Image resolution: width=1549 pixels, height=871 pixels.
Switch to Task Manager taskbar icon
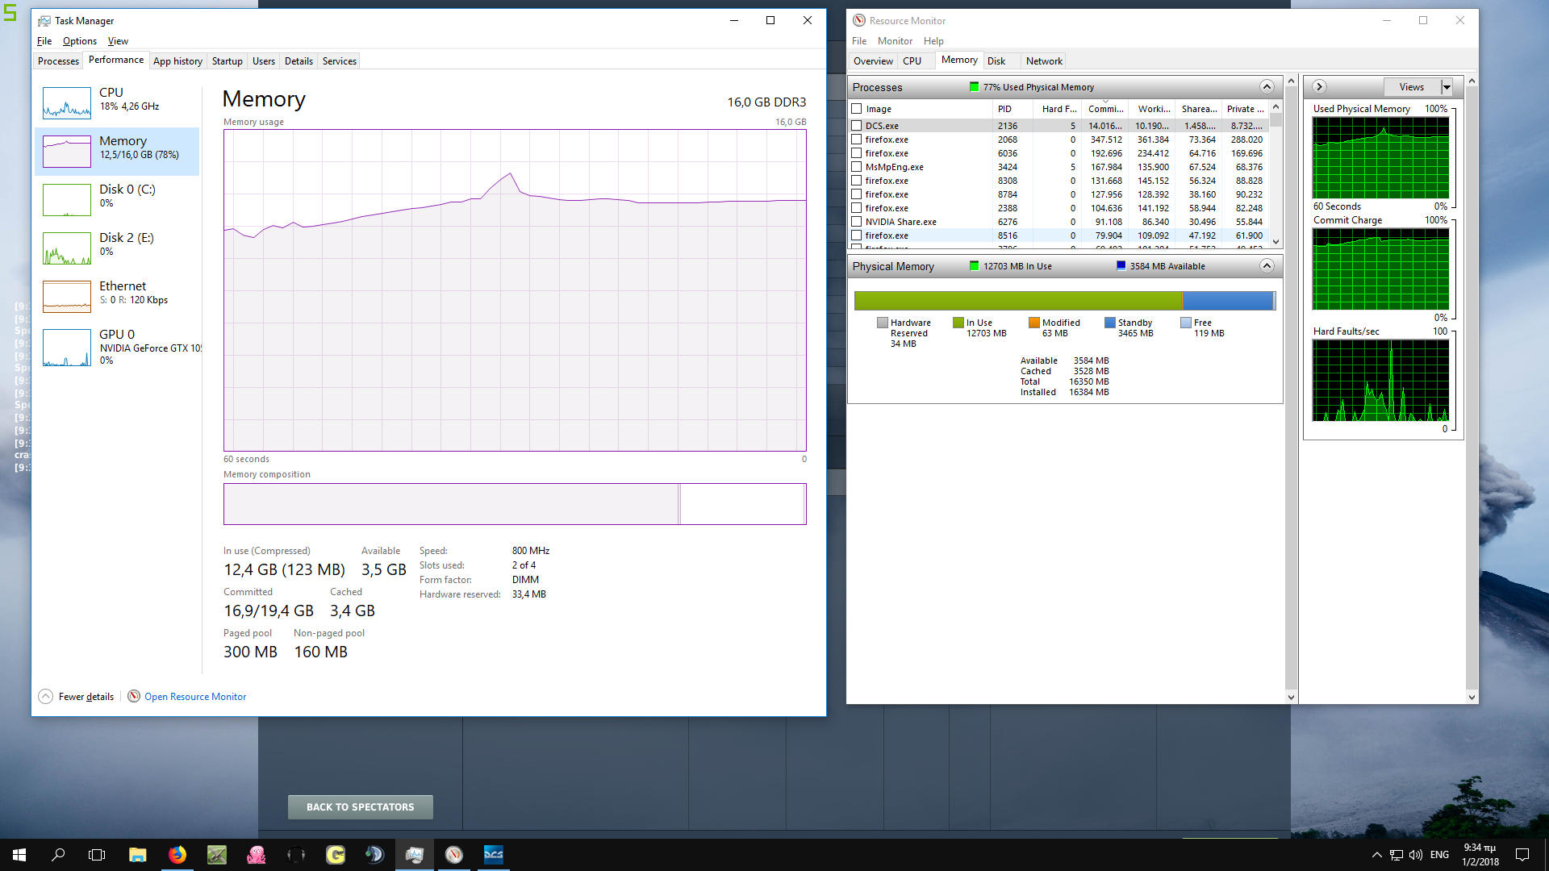pyautogui.click(x=415, y=855)
